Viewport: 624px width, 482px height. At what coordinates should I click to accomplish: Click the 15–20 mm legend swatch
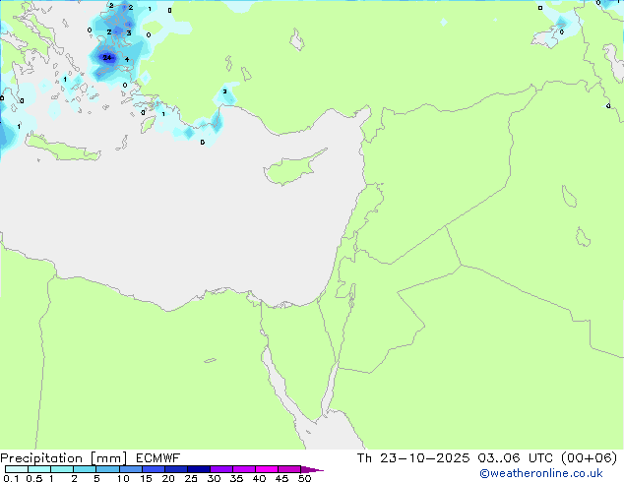coord(154,469)
